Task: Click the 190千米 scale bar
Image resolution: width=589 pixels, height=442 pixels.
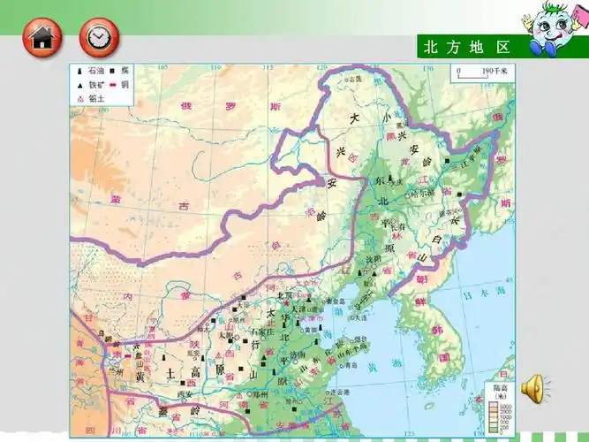Action: point(482,73)
